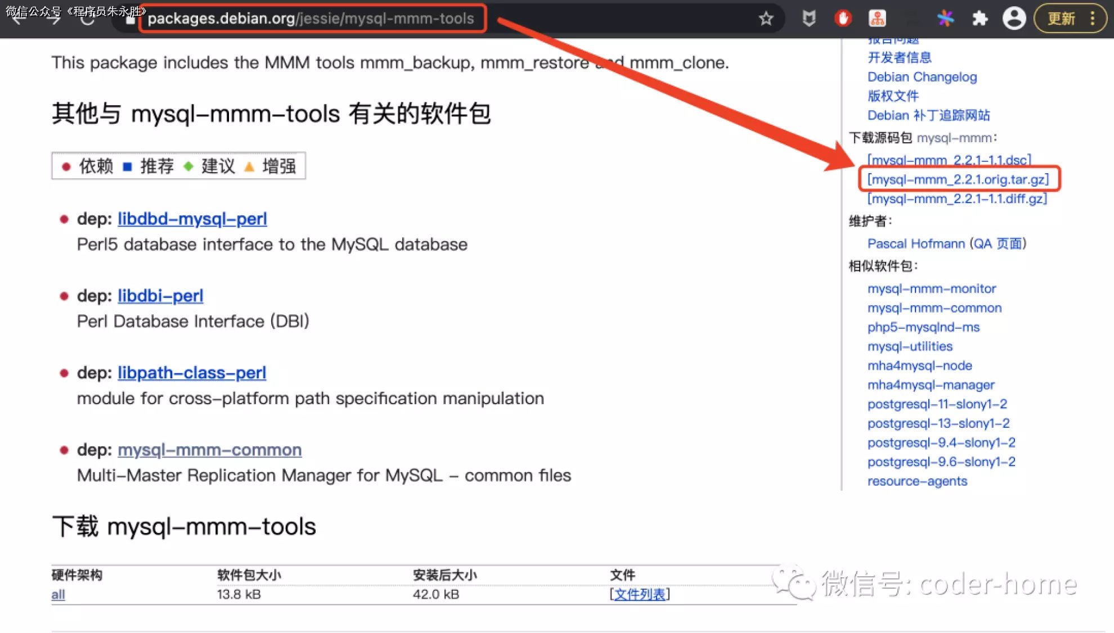Click the colorful asterisk extension icon
This screenshot has width=1114, height=633.
coord(945,19)
